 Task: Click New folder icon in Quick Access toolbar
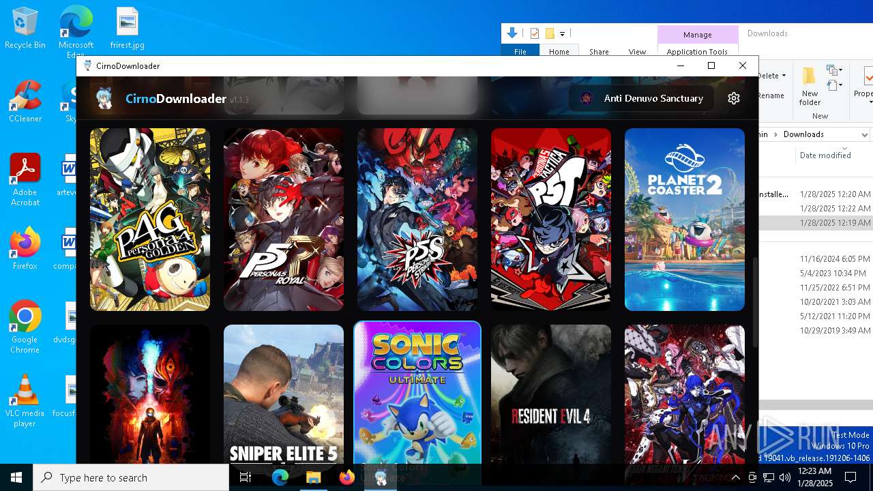pyautogui.click(x=549, y=33)
